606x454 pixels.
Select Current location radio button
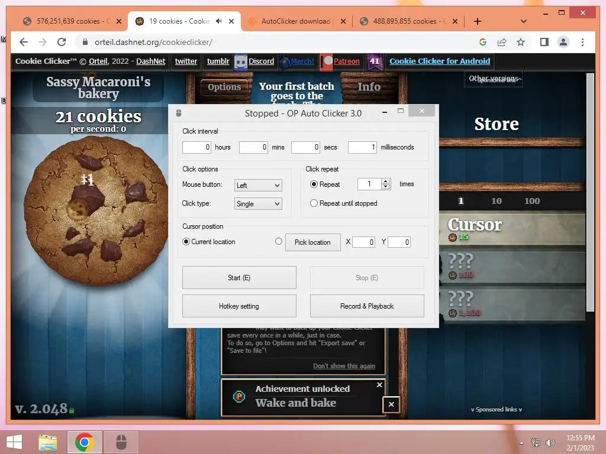point(186,242)
